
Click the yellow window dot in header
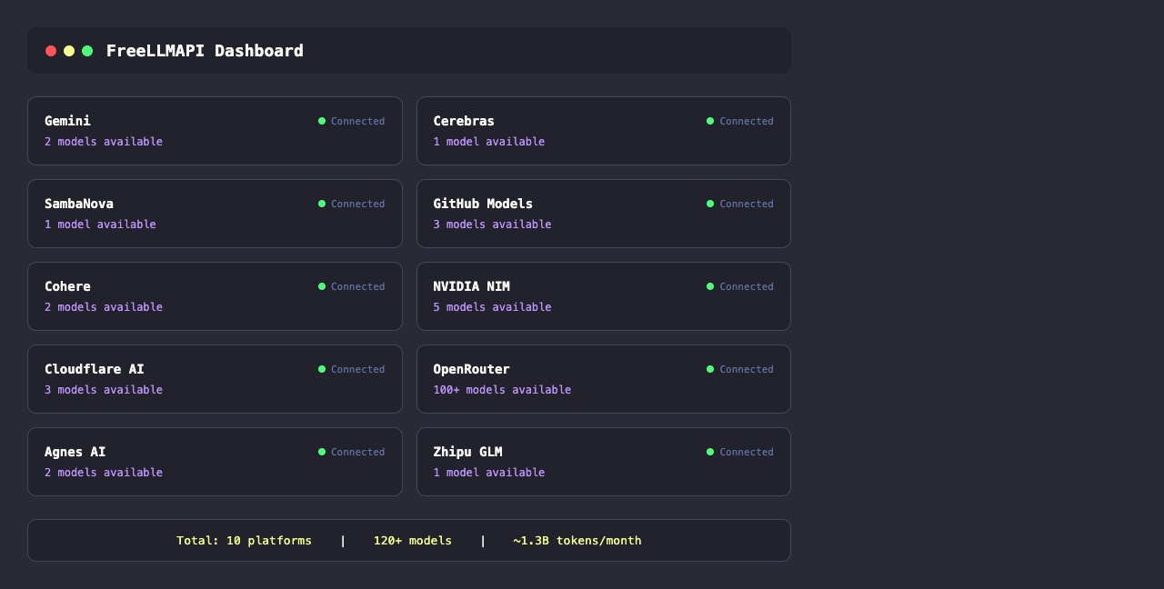(69, 51)
